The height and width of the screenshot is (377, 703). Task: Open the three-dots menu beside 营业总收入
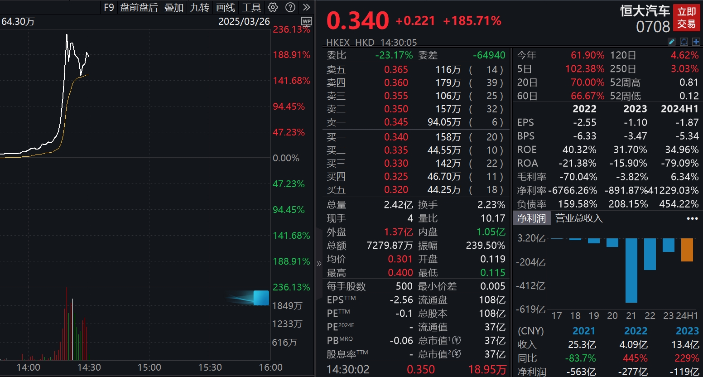[692, 218]
